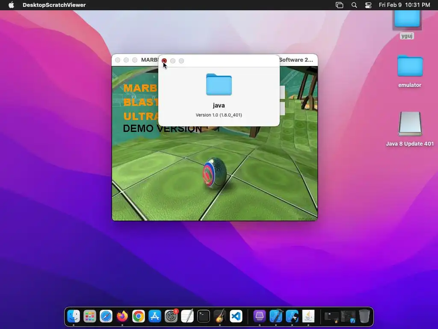
Task: Launch Firefox from the dock
Action: (122, 317)
